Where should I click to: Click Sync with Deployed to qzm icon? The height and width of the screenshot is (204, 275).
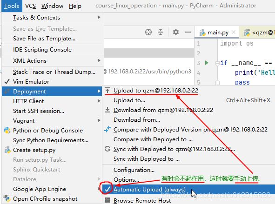pyautogui.click(x=107, y=149)
